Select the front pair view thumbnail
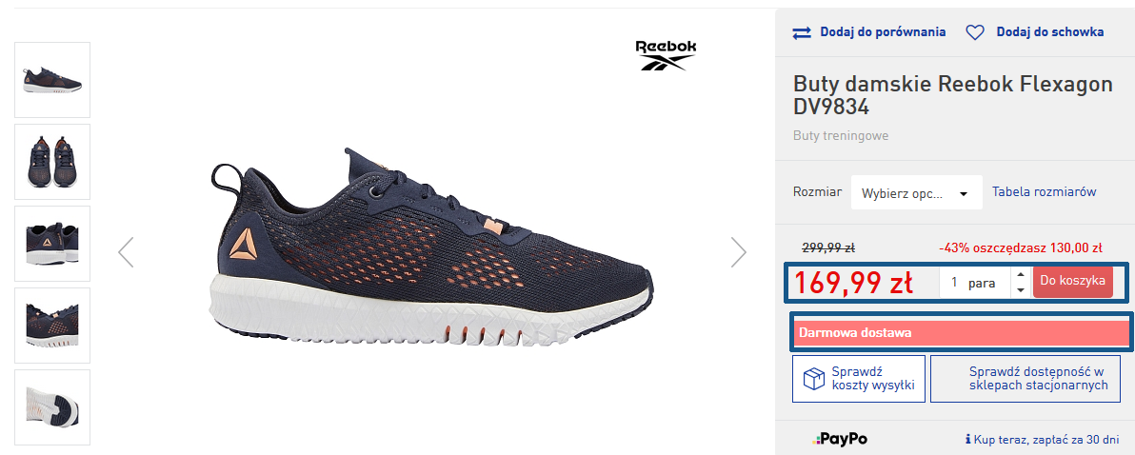The height and width of the screenshot is (455, 1135). click(52, 161)
